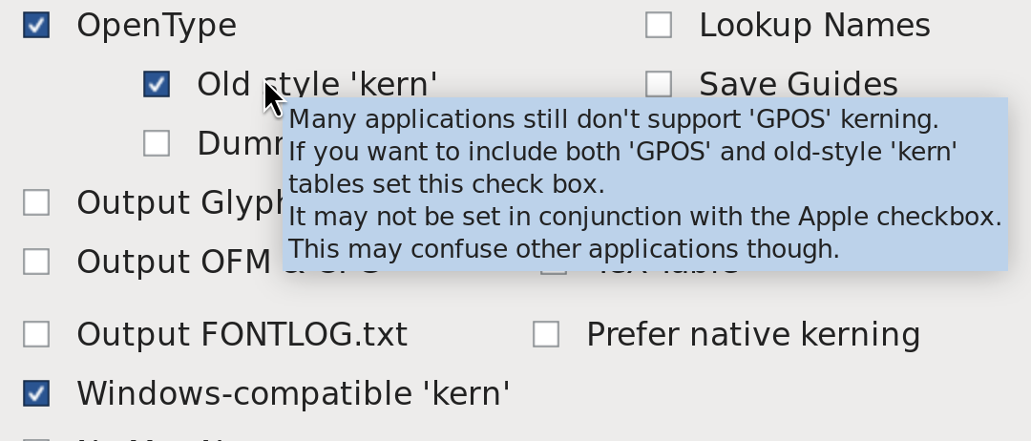Enable the Save Guides checkbox

click(659, 84)
